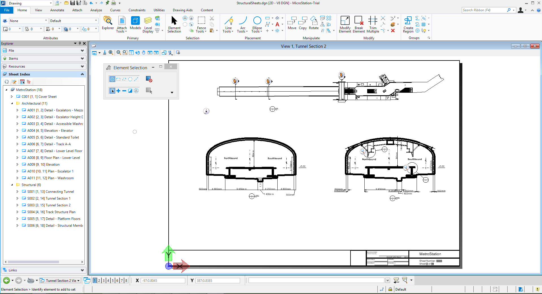Enable the lock icon in the status bar
The image size is (542, 294).
click(x=390, y=289)
